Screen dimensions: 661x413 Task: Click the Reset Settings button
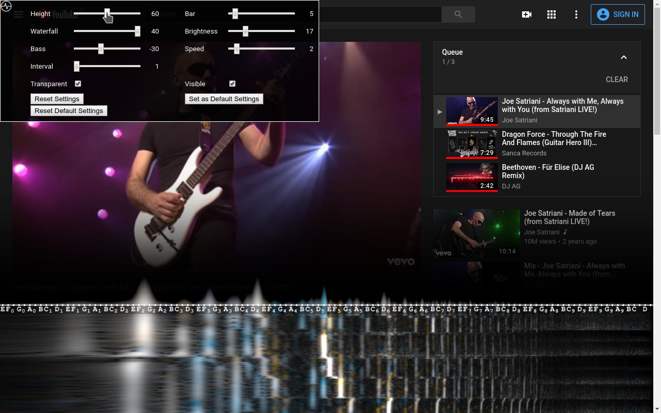coord(57,99)
